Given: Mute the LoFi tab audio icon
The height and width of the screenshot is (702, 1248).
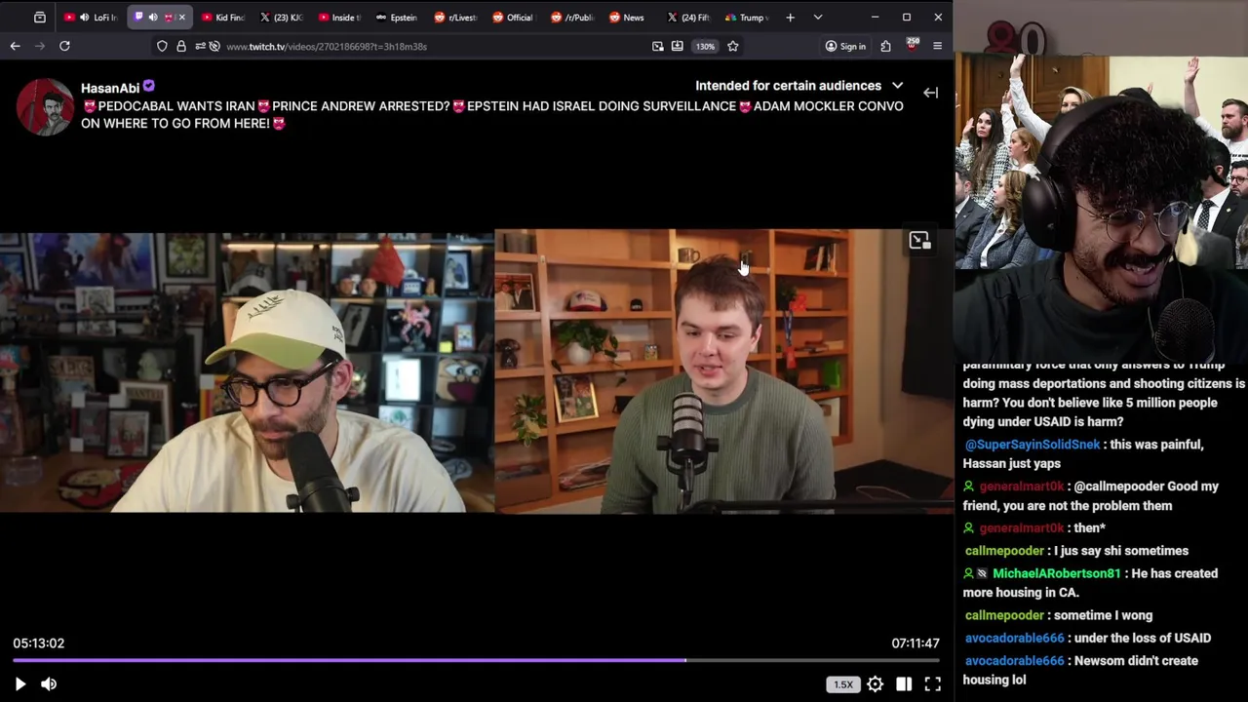Looking at the screenshot, I should (84, 18).
